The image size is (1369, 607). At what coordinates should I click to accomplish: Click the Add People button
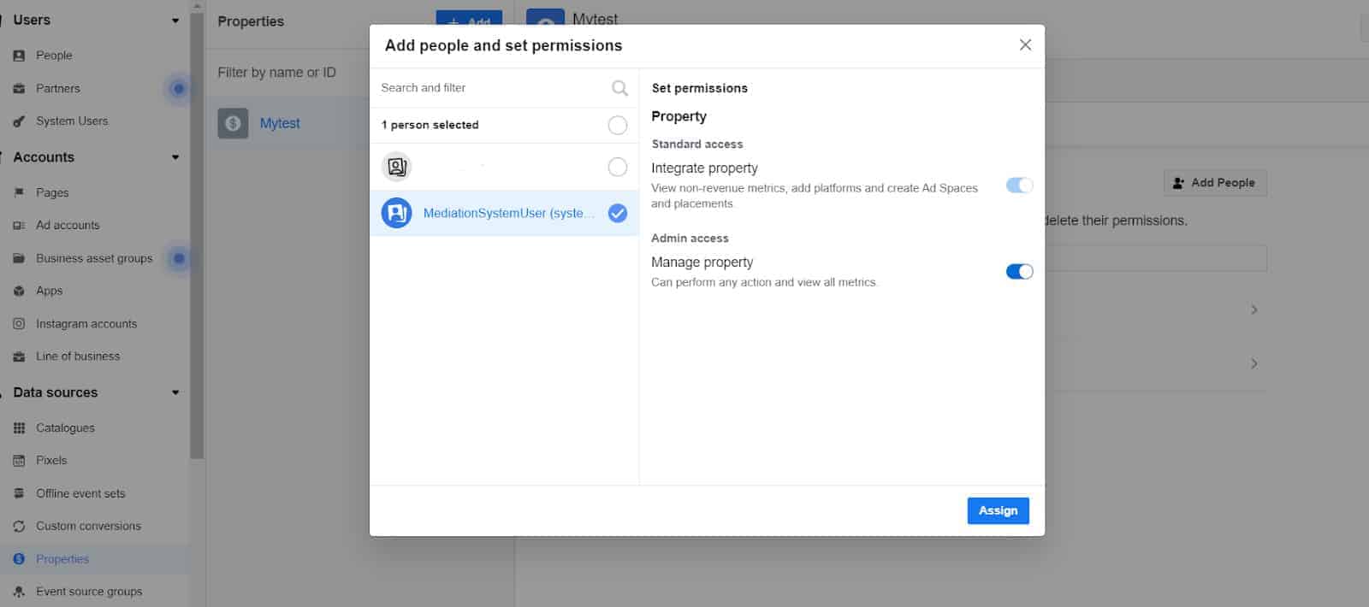1214,183
